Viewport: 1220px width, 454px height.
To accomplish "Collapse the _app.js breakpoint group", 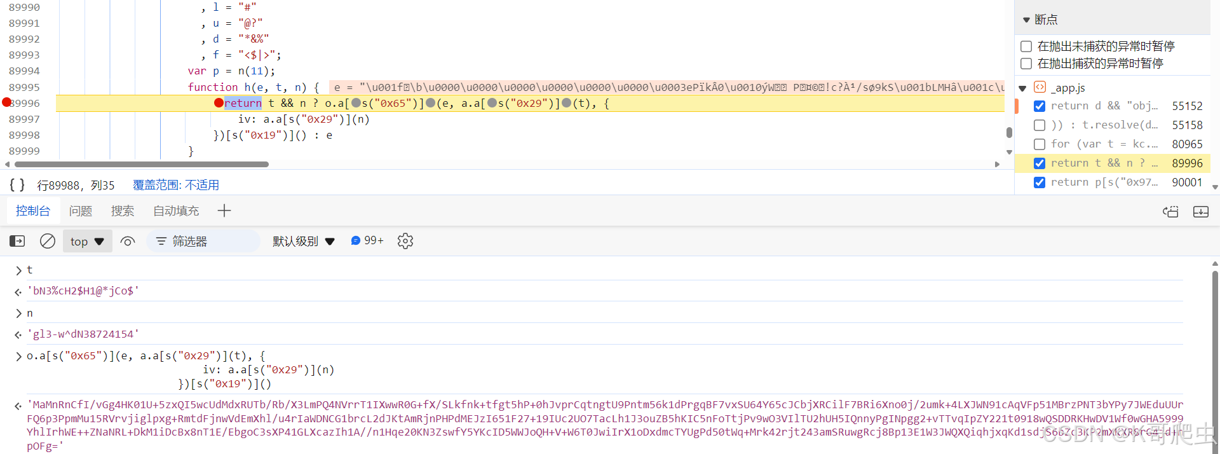I will click(x=1022, y=88).
